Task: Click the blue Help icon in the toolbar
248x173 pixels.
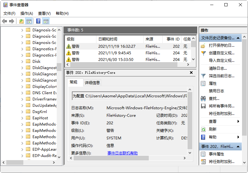Action: coord(38,21)
